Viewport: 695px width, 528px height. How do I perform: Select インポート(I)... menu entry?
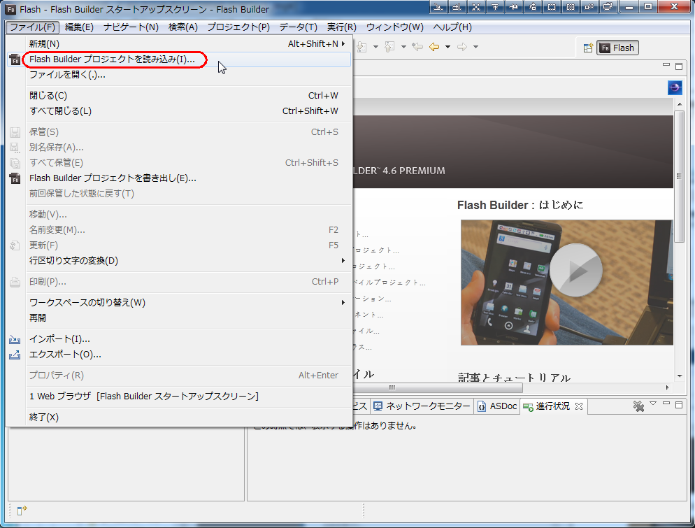point(180,338)
